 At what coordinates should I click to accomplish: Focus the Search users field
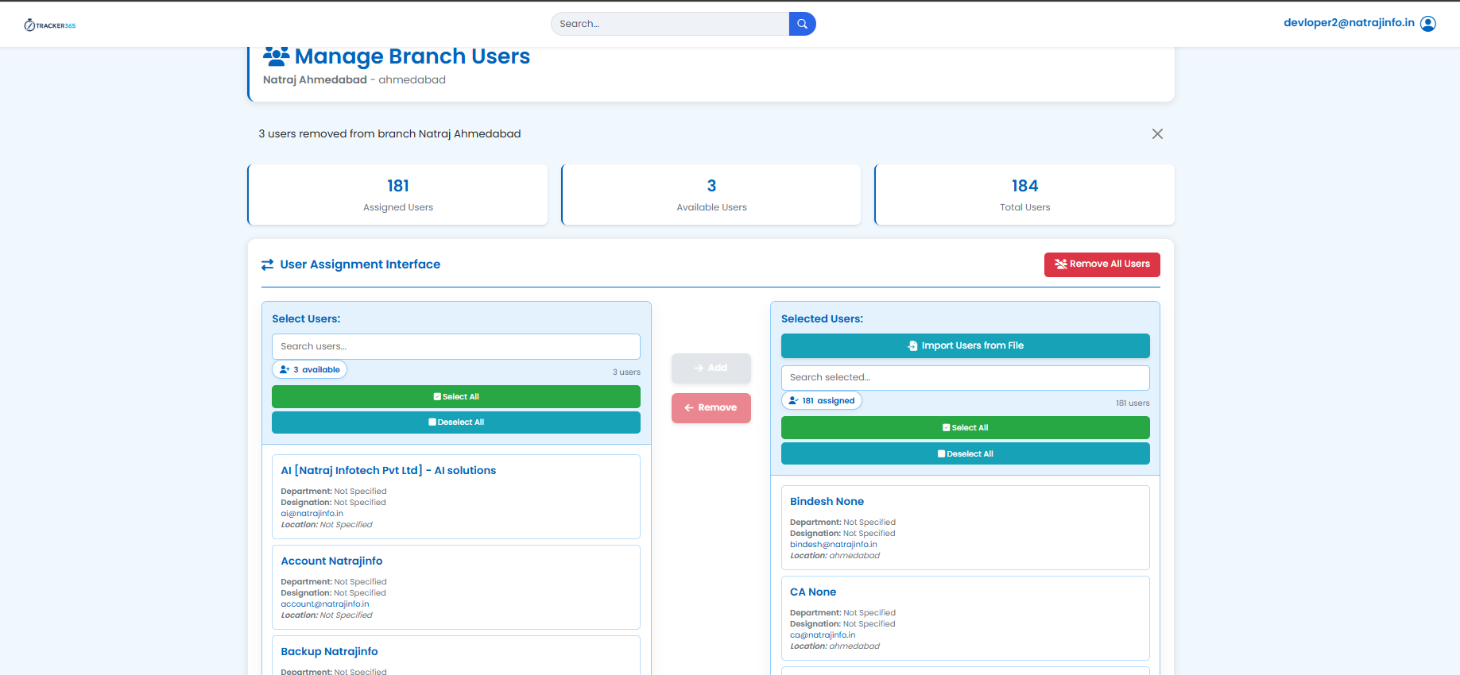pos(456,346)
